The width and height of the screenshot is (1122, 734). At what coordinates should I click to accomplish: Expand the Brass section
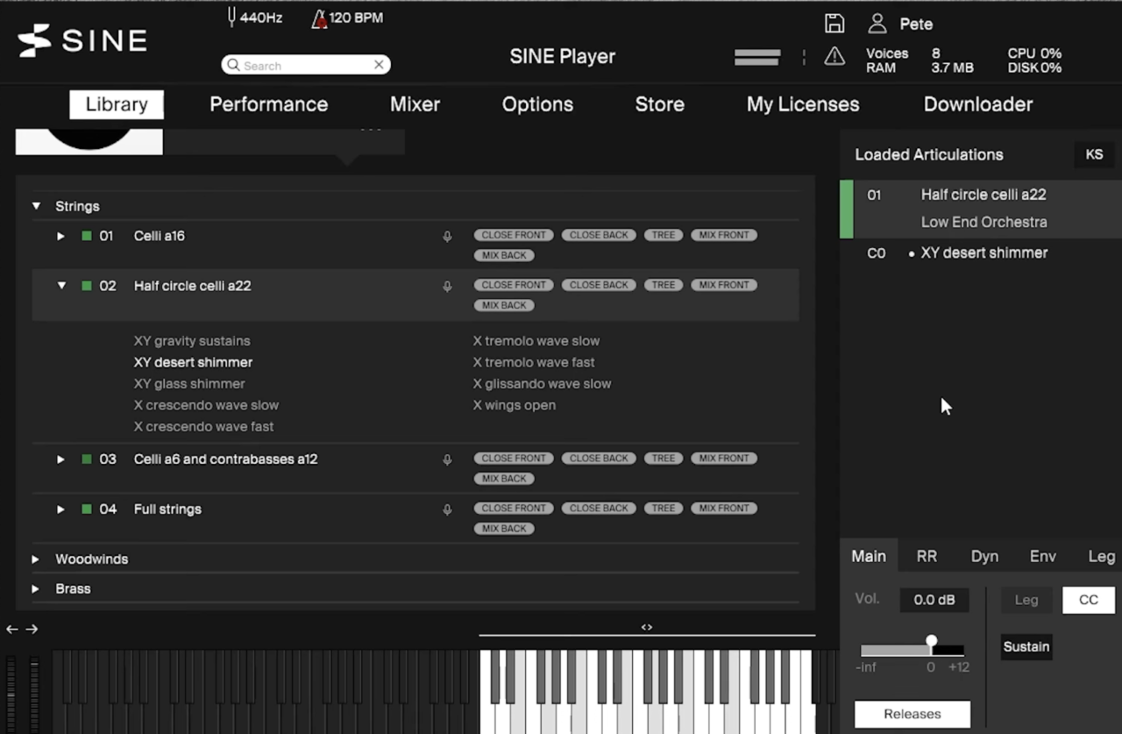[36, 588]
